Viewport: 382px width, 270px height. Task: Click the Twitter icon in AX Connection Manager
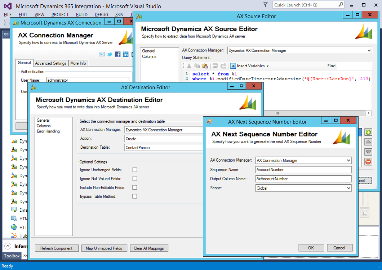coord(110,54)
